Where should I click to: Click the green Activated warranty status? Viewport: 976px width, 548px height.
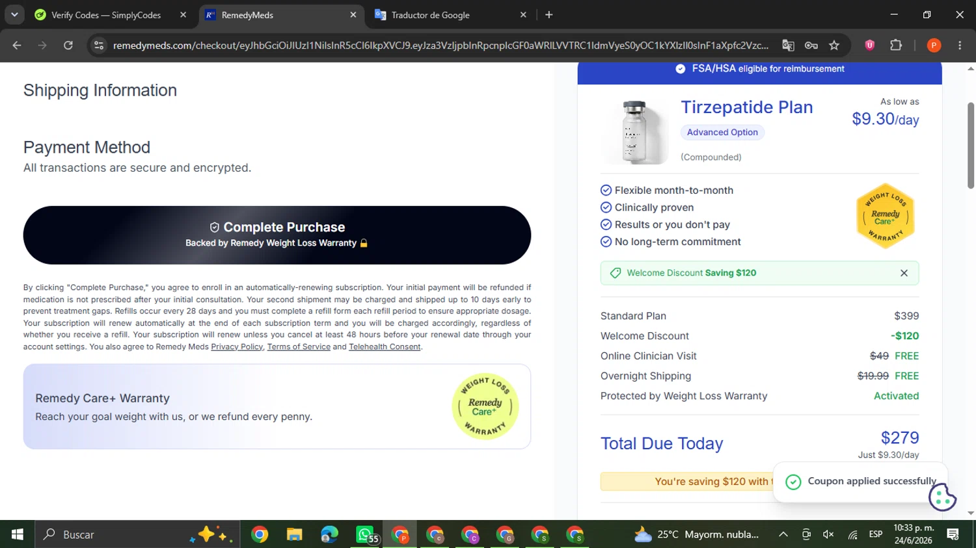tap(896, 396)
